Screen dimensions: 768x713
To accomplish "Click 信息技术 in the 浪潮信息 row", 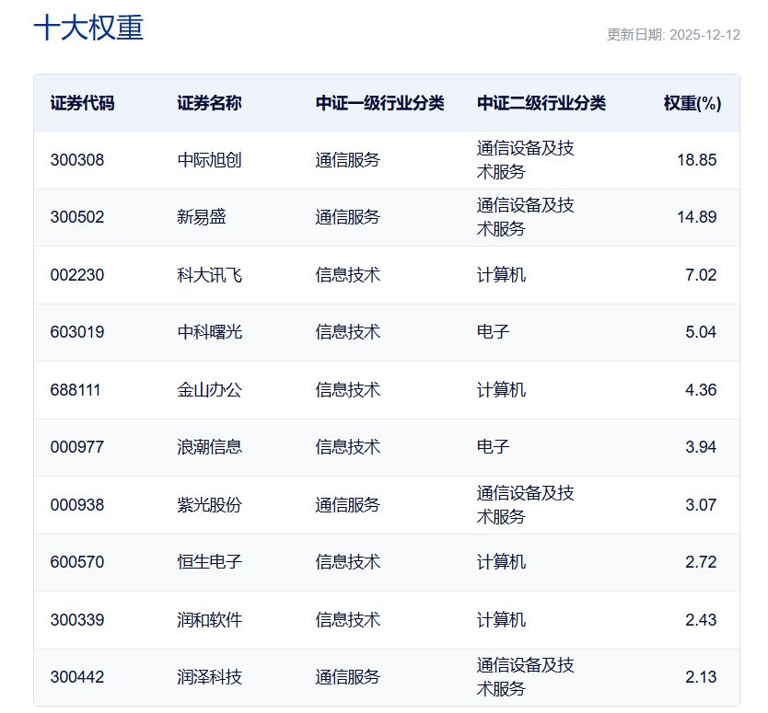I will click(x=348, y=447).
